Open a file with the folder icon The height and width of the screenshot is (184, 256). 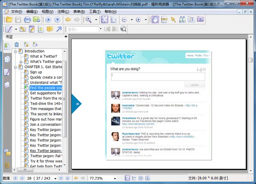9,20
